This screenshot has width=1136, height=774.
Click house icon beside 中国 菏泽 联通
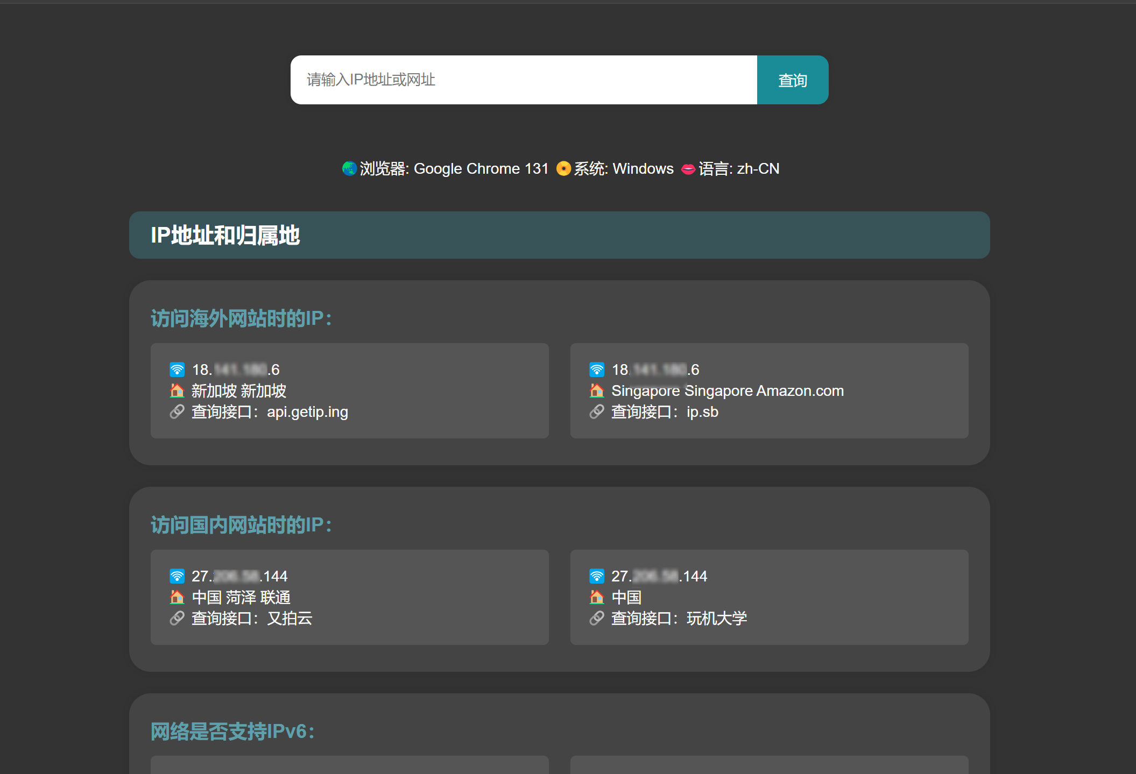point(177,597)
